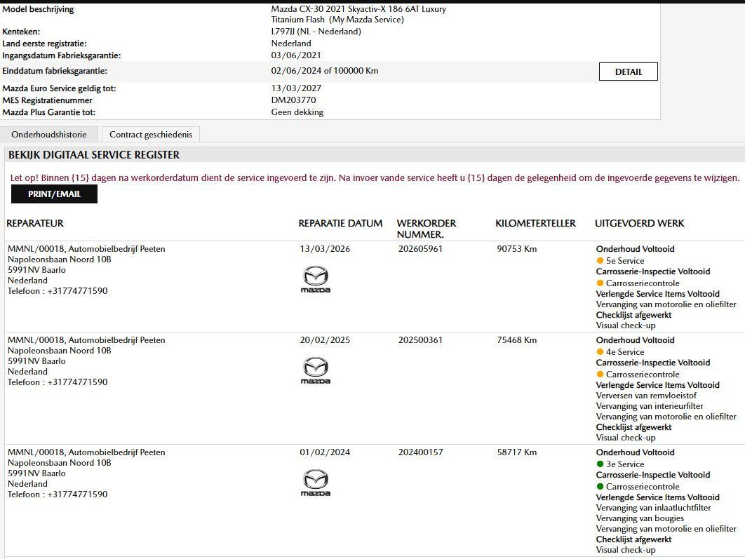Select the UITGEVOERD WERK column header
This screenshot has height=559, width=745.
(640, 223)
